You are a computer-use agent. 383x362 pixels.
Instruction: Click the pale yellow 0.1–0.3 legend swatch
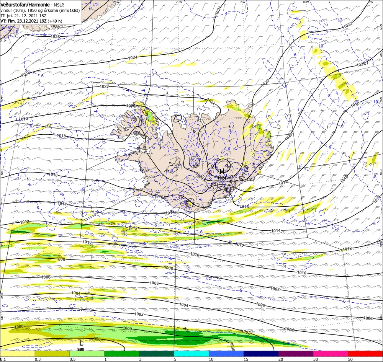pyautogui.click(x=18, y=354)
